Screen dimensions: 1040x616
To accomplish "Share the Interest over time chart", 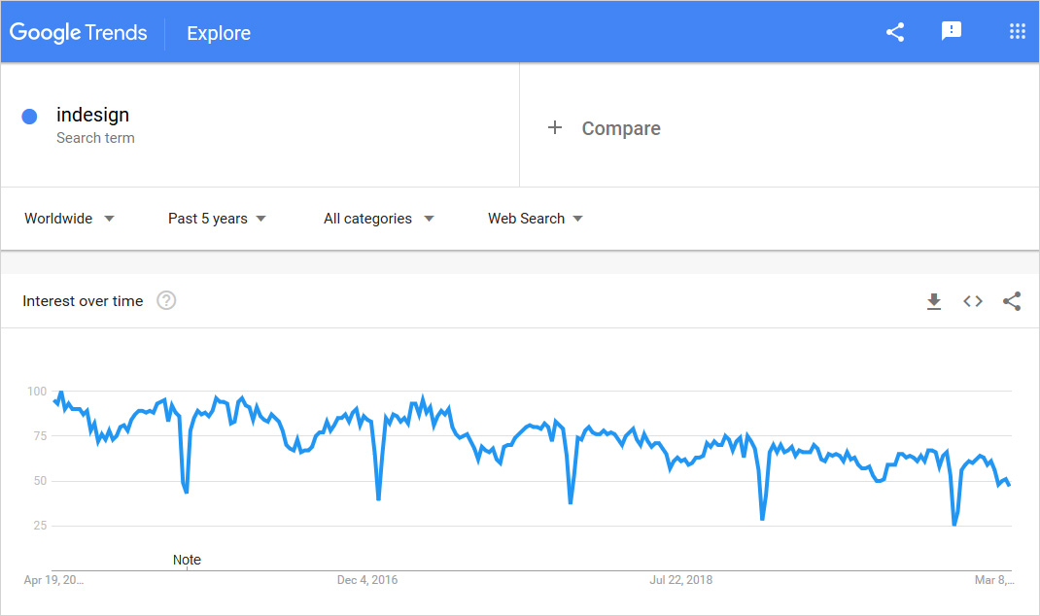I will coord(1012,301).
